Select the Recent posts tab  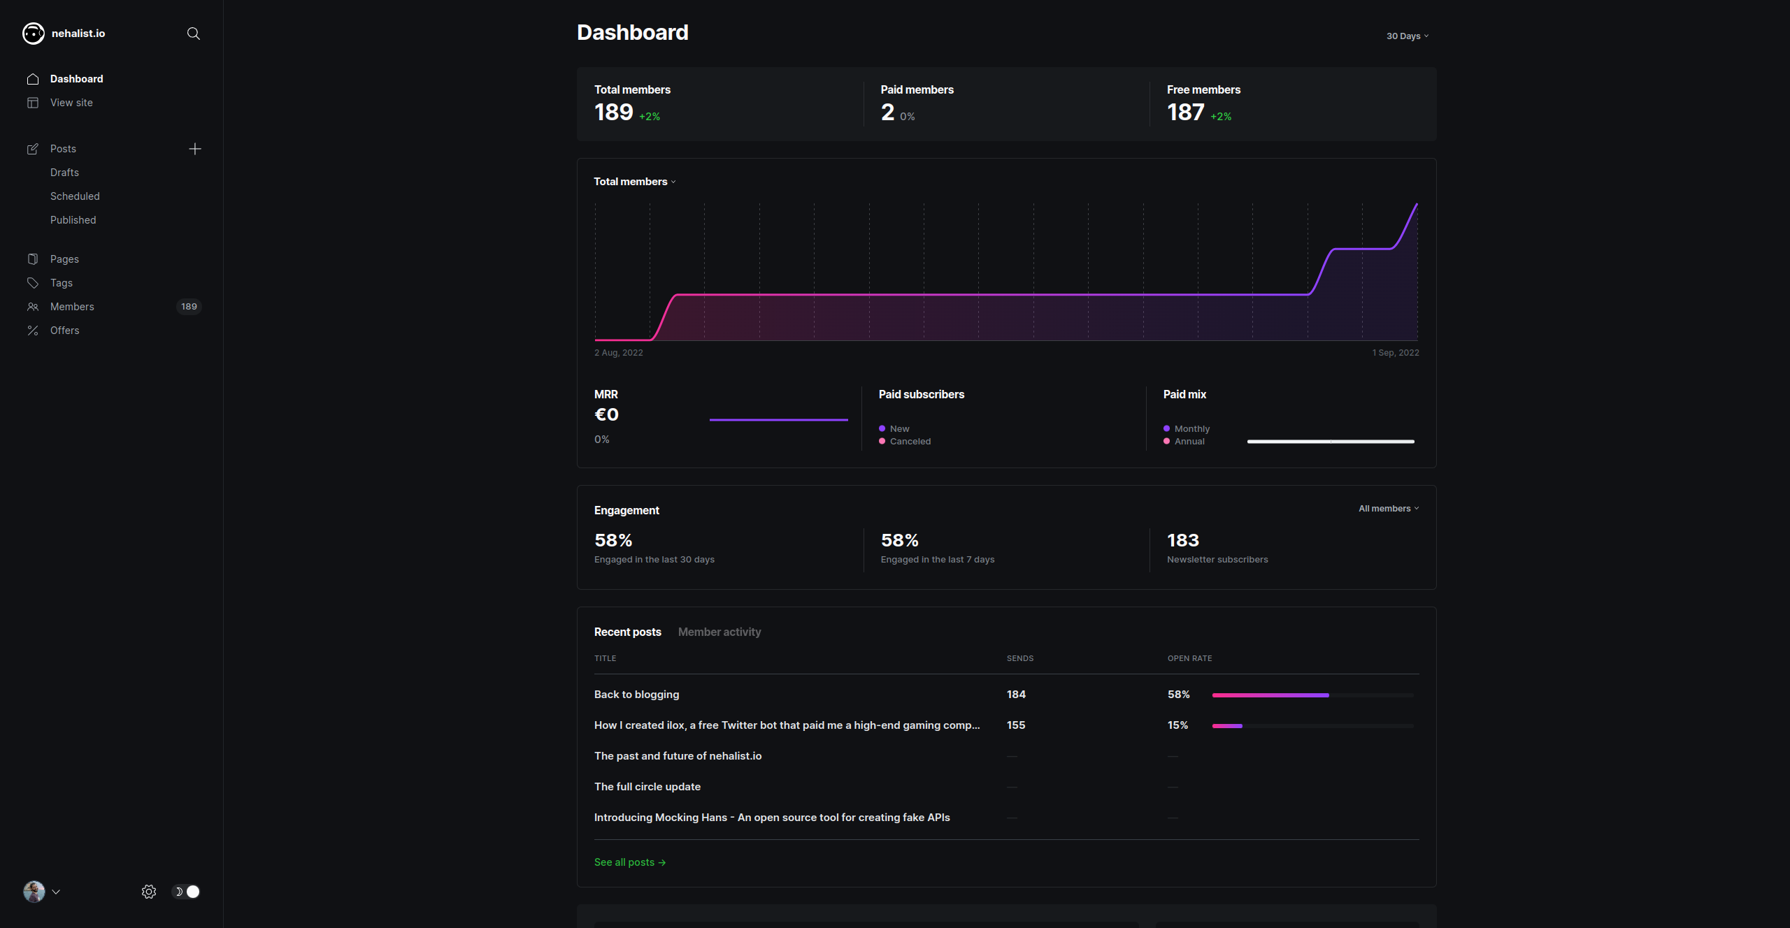click(x=628, y=632)
